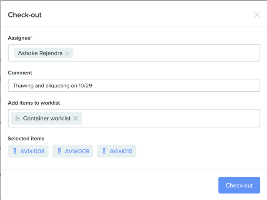Click the Comment field label
Viewport: 267px width, 200px height.
(x=20, y=72)
